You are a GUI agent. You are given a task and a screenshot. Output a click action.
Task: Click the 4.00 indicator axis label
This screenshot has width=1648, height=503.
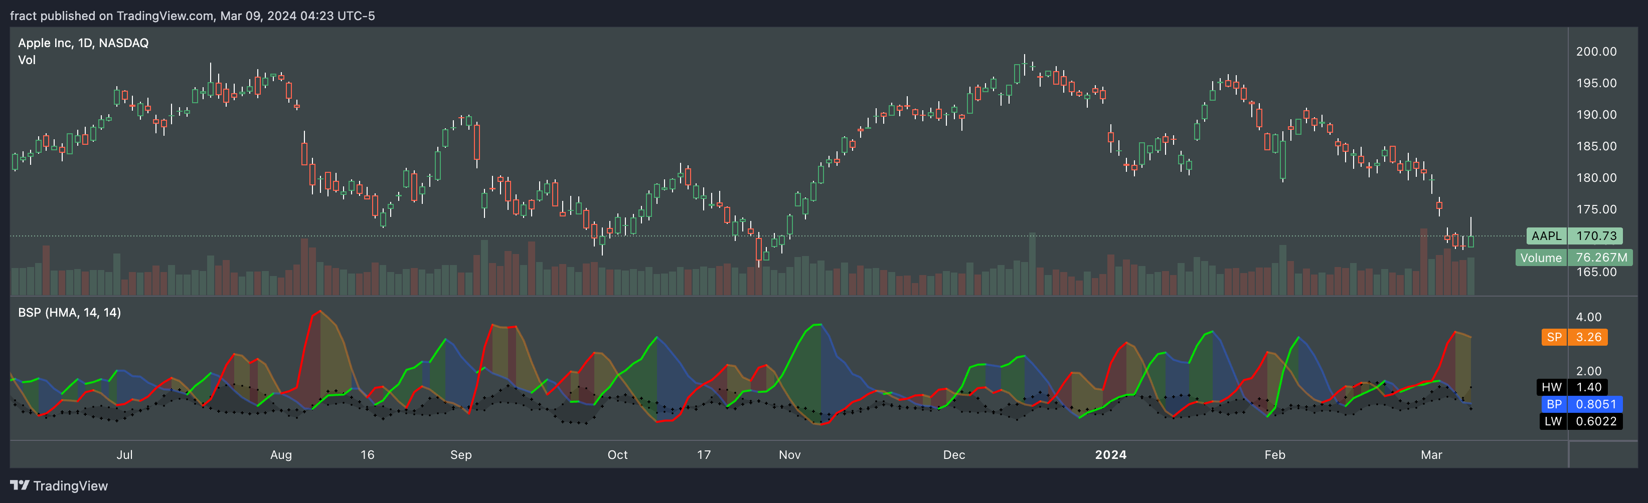[1588, 317]
